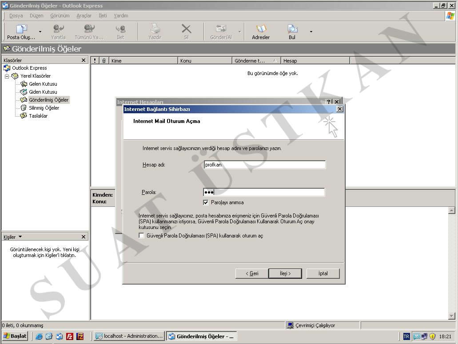Click the 18:21 system clock
Image resolution: width=458 pixels, height=344 pixels.
(445, 336)
